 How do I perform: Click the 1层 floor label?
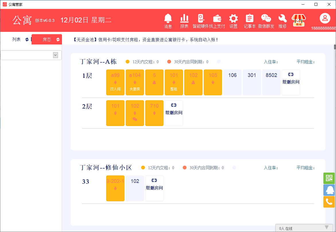(x=87, y=76)
